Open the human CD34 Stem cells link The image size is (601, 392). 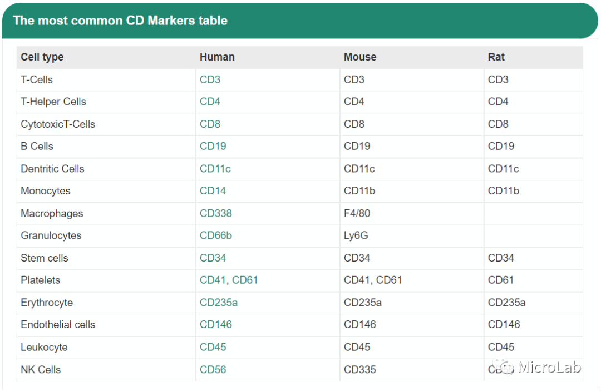pos(213,258)
